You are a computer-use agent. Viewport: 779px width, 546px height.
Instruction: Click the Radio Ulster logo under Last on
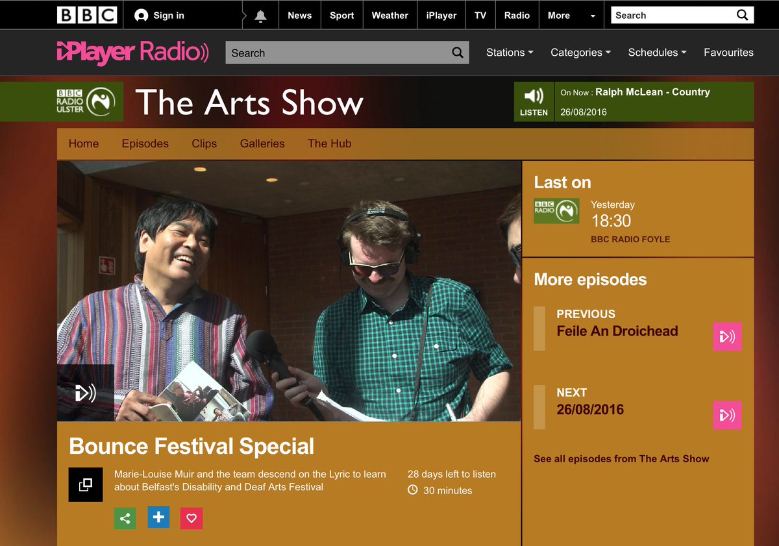[556, 211]
